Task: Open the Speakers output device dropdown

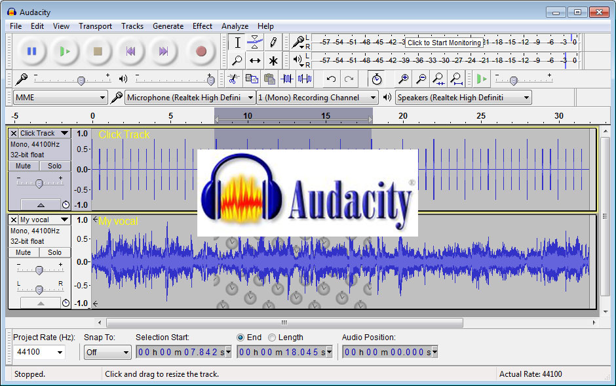Action: pos(463,98)
